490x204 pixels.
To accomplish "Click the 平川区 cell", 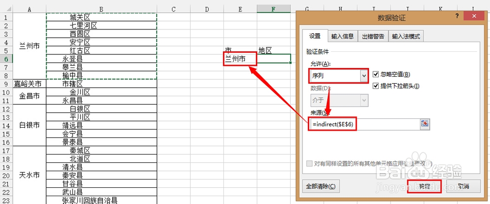I will point(101,117).
